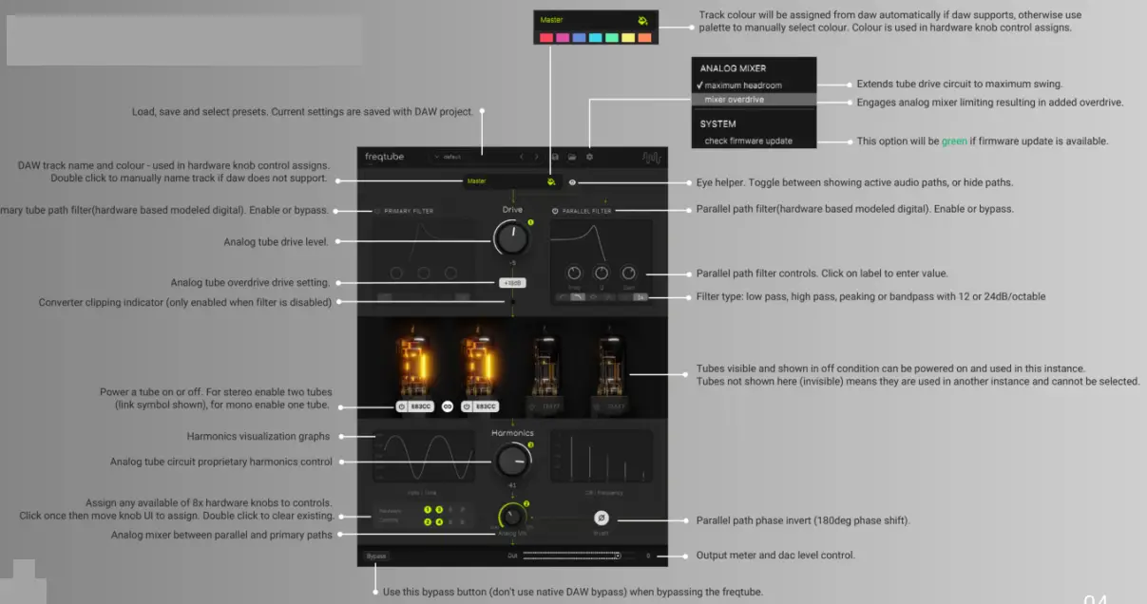Image resolution: width=1147 pixels, height=604 pixels.
Task: Click the Drive value -5 label
Action: click(x=512, y=263)
